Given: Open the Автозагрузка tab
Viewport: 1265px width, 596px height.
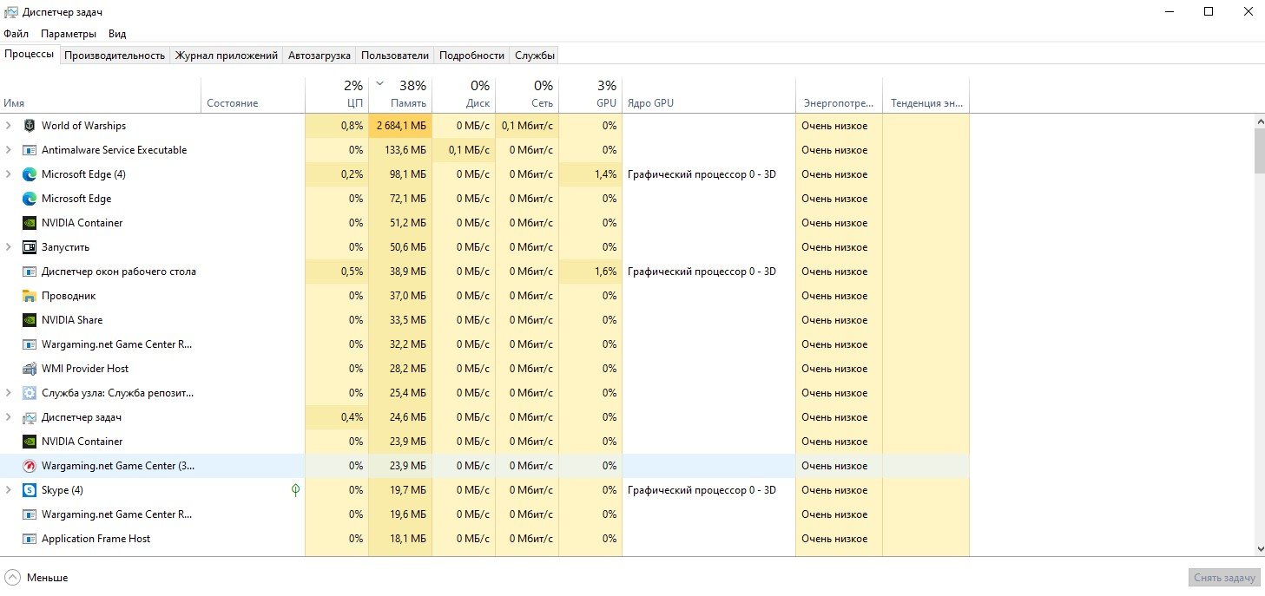Looking at the screenshot, I should (x=320, y=55).
